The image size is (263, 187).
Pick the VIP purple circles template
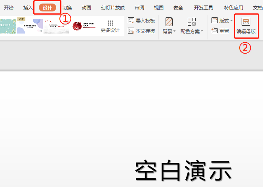(30, 26)
